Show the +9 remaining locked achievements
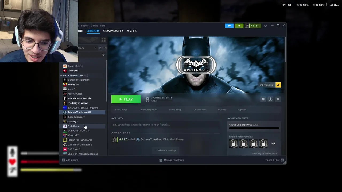Viewport: 342px width, 192px height. tap(273, 143)
